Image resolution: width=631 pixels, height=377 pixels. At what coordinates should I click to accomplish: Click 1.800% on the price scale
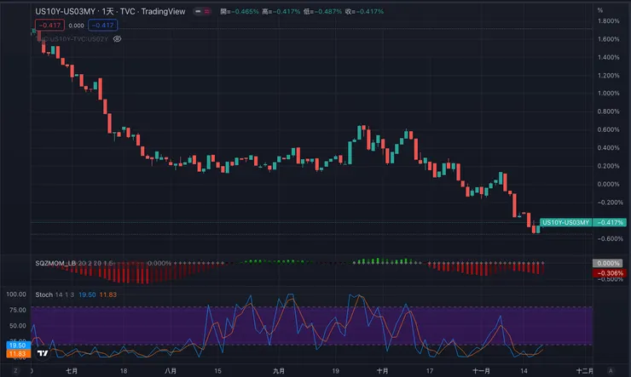(609, 21)
